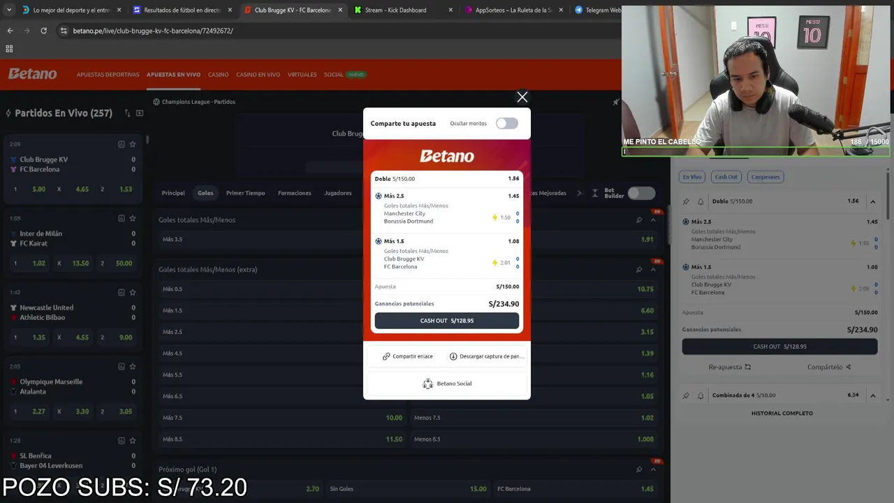This screenshot has width=894, height=503.
Task: Select Sin Goles odds 15.00
Action: tap(409, 489)
